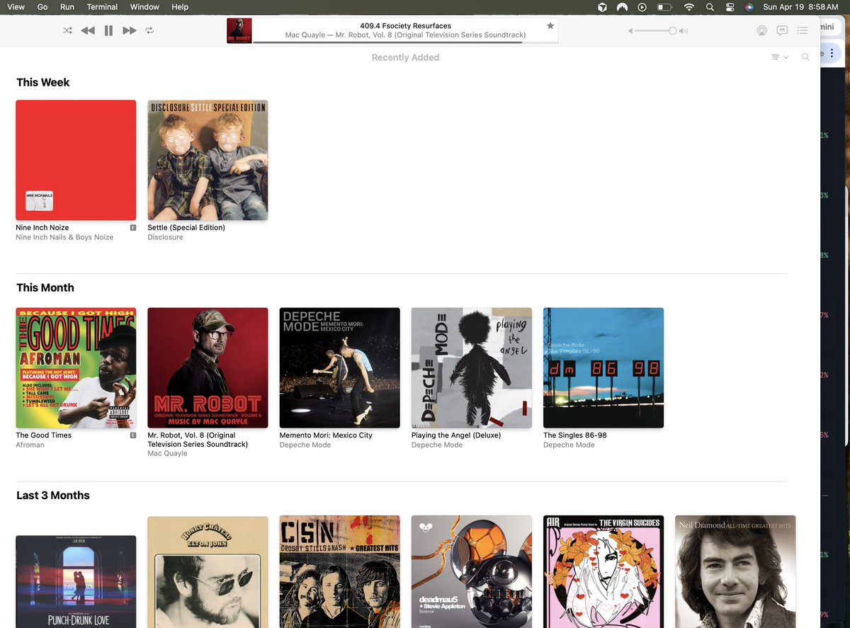
Task: Open the Run menu
Action: point(67,6)
